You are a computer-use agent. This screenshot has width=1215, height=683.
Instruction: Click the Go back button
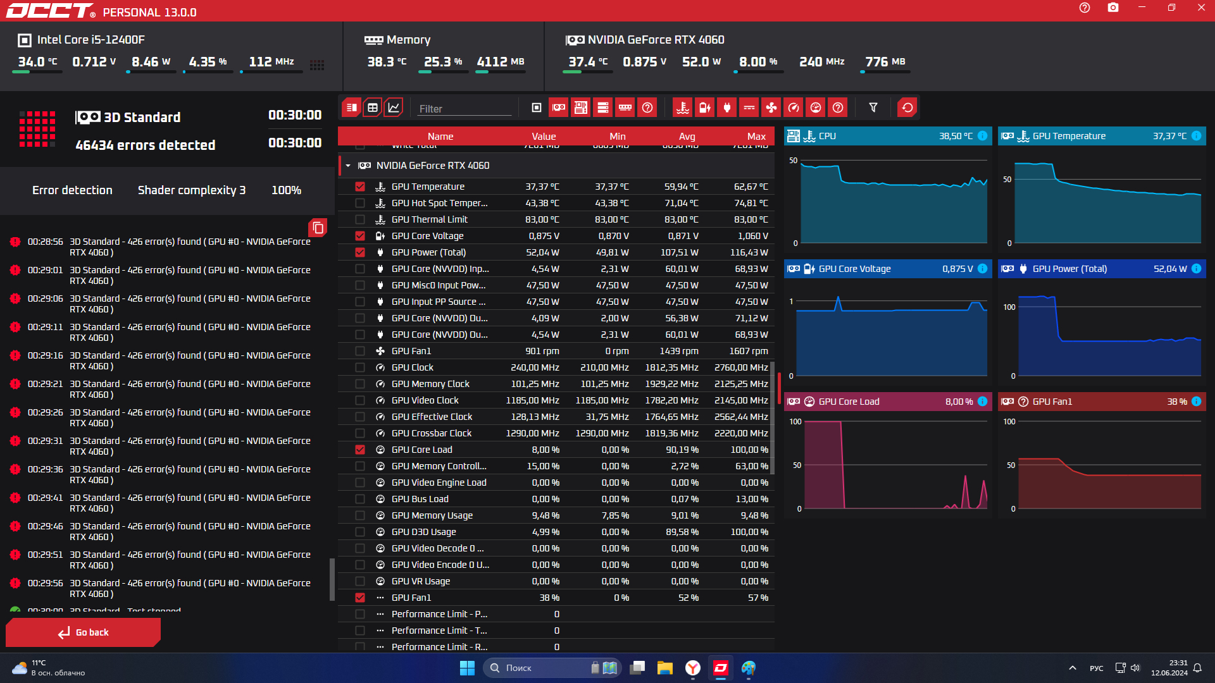coord(83,632)
